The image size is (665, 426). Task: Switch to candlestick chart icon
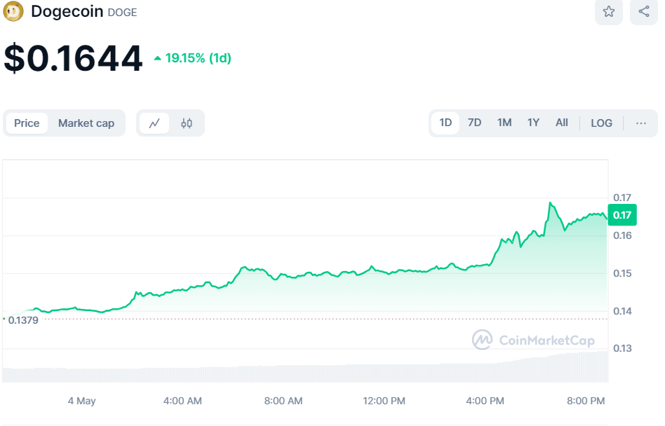pyautogui.click(x=187, y=123)
